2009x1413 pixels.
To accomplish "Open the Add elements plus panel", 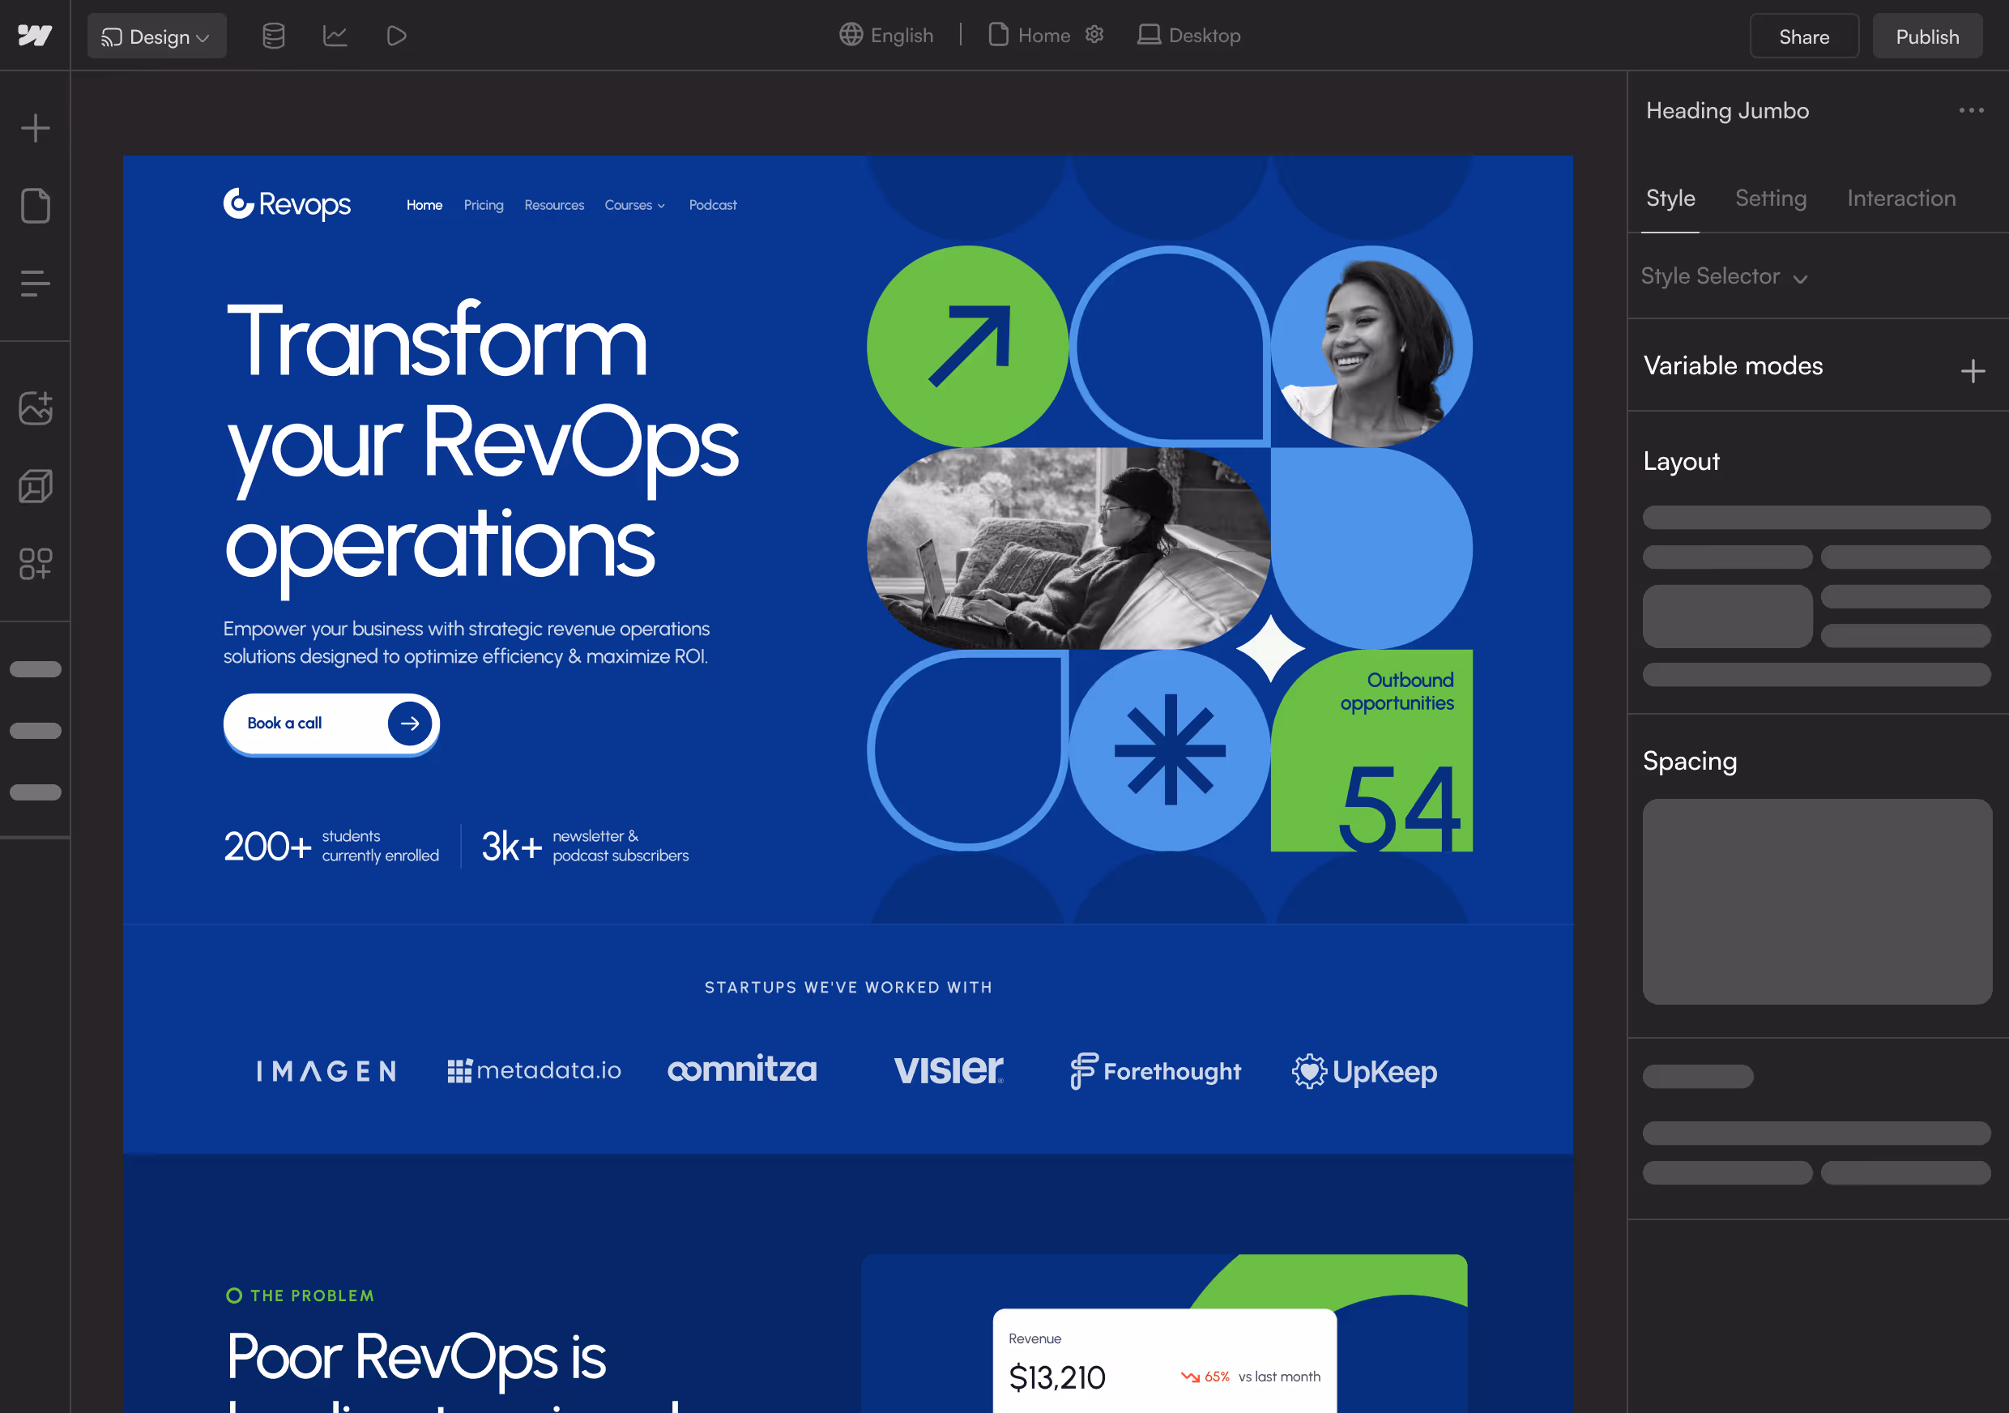I will 35,129.
